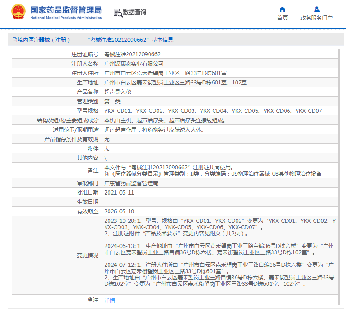
Task: Select product name 超声导入仪
Action: click(118, 92)
